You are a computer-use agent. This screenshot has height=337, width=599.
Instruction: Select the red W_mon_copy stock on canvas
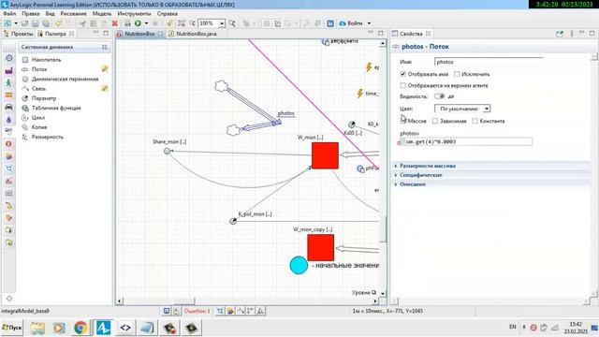point(320,247)
